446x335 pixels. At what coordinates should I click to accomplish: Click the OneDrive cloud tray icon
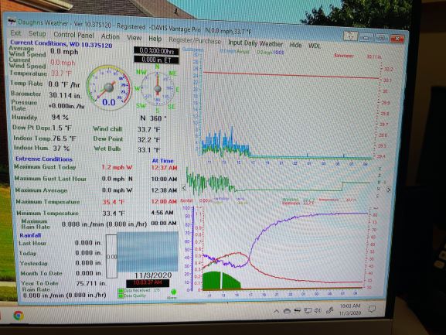coord(287,311)
